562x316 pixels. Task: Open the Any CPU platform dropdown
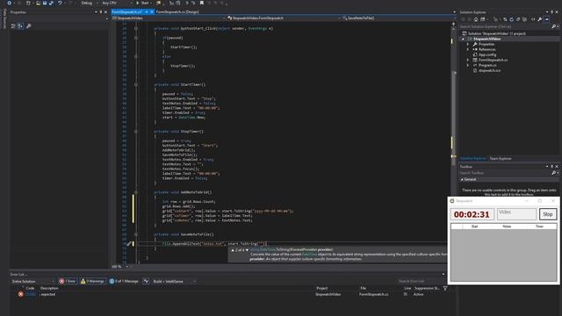point(117,3)
